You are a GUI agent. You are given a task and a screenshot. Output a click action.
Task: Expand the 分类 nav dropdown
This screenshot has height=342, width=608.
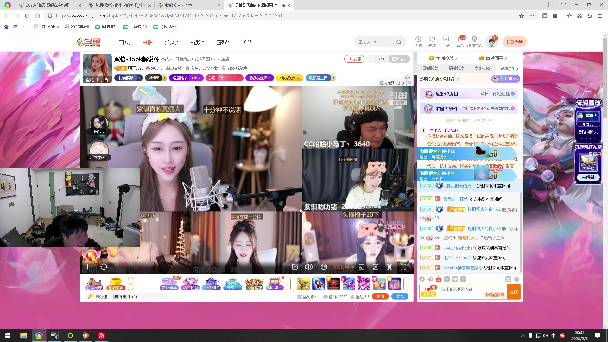tap(172, 42)
